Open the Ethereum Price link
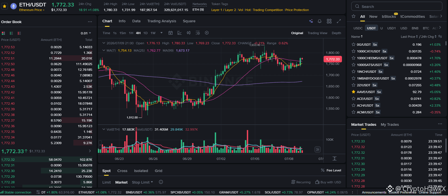 click(x=32, y=10)
